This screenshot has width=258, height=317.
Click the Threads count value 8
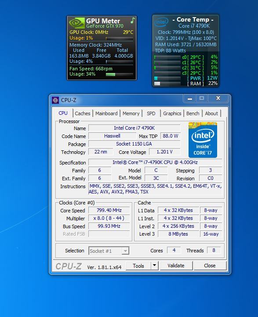pyautogui.click(x=214, y=250)
